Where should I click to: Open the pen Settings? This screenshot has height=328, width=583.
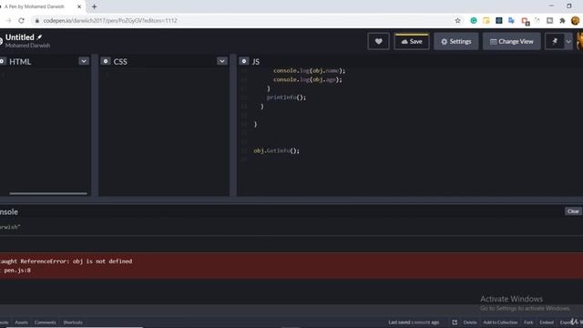point(455,41)
